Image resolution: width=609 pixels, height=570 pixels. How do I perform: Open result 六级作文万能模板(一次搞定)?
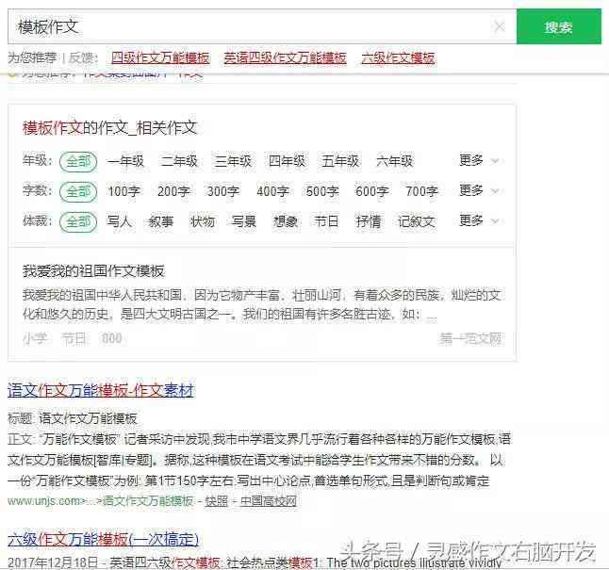click(103, 539)
